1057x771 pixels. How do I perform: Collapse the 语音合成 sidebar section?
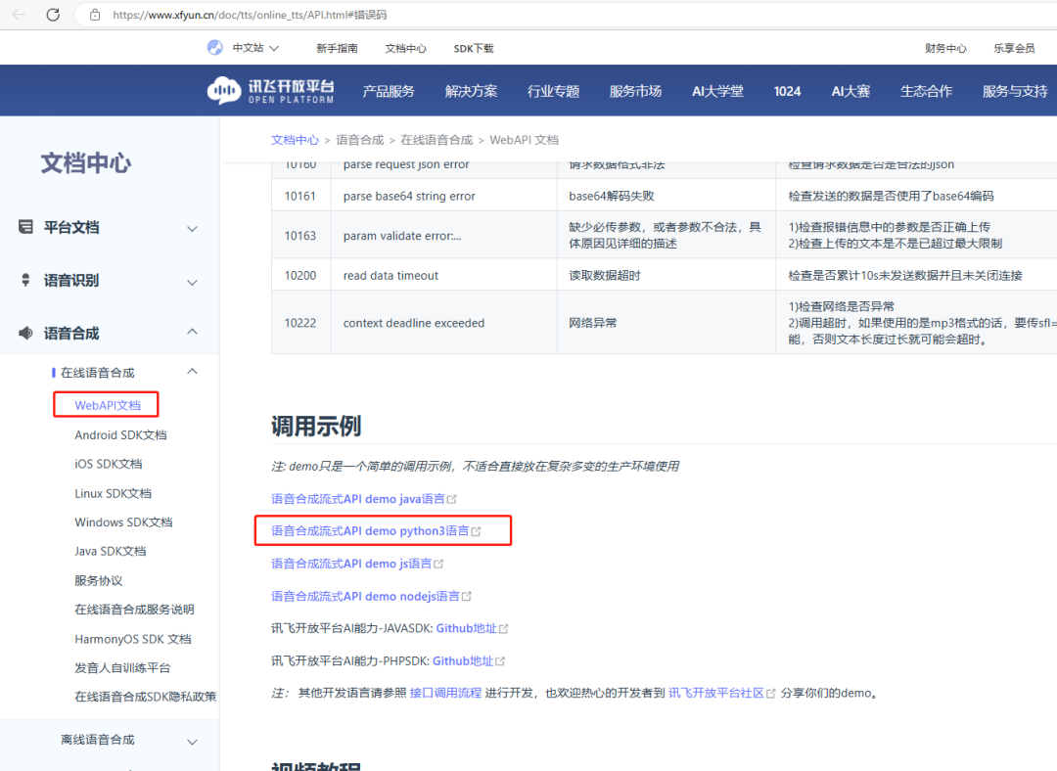pos(192,332)
